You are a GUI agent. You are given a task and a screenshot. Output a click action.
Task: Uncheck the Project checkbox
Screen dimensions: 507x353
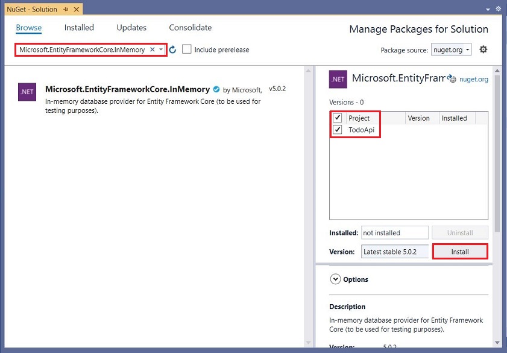(338, 118)
